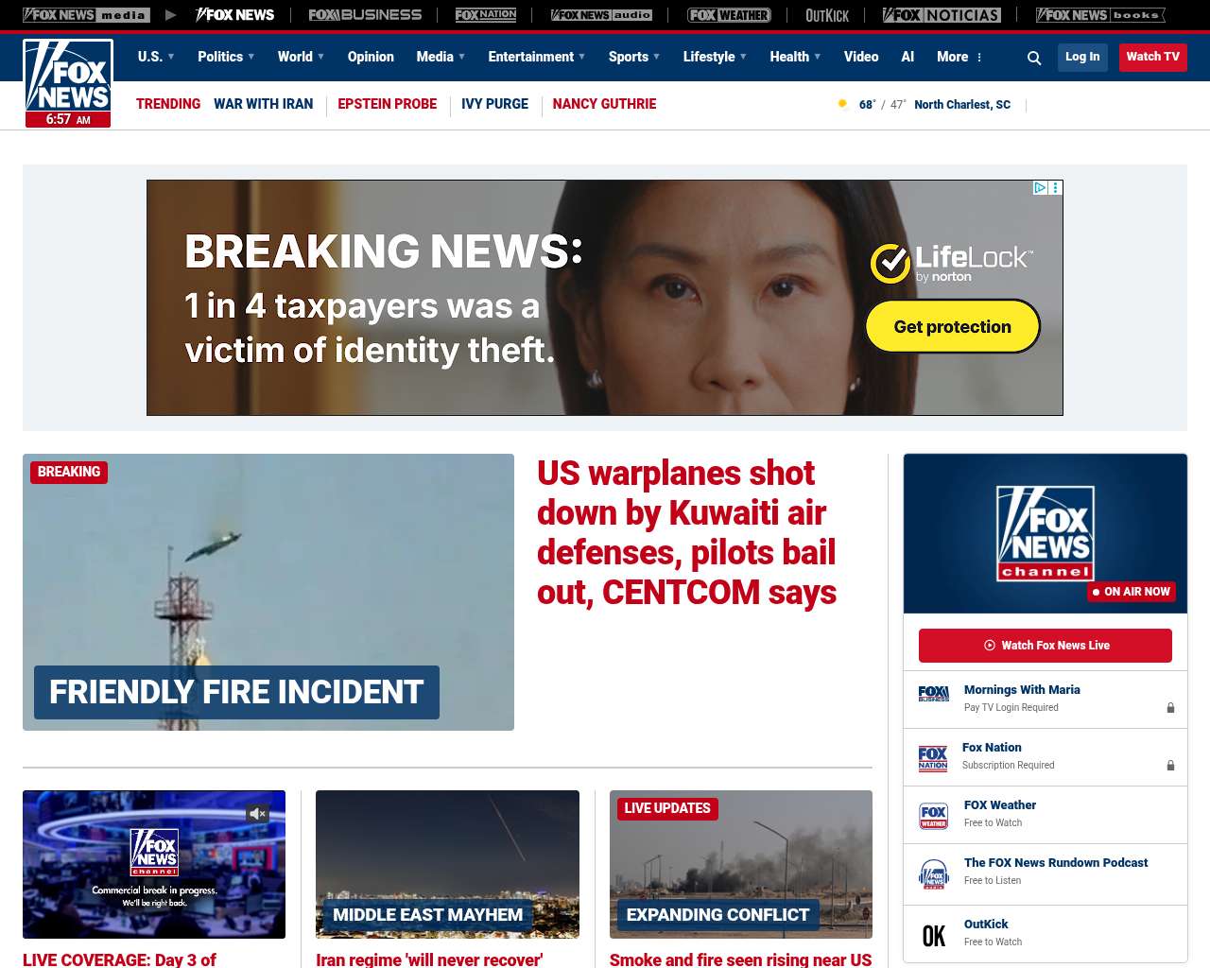Click the FOX Weather logo in watch list
This screenshot has height=968, width=1210.
point(934,816)
